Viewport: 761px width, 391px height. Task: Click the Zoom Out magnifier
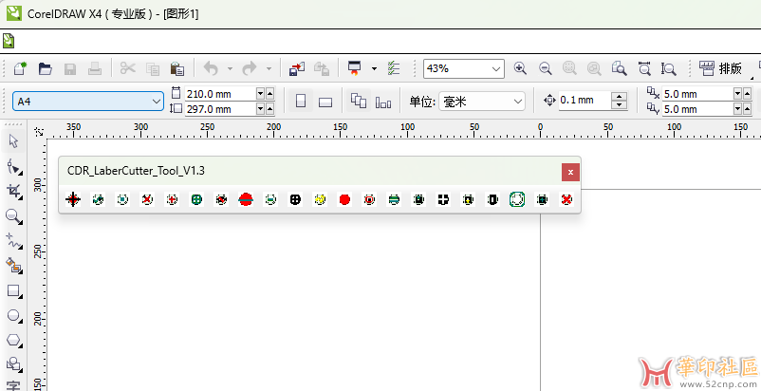(546, 69)
